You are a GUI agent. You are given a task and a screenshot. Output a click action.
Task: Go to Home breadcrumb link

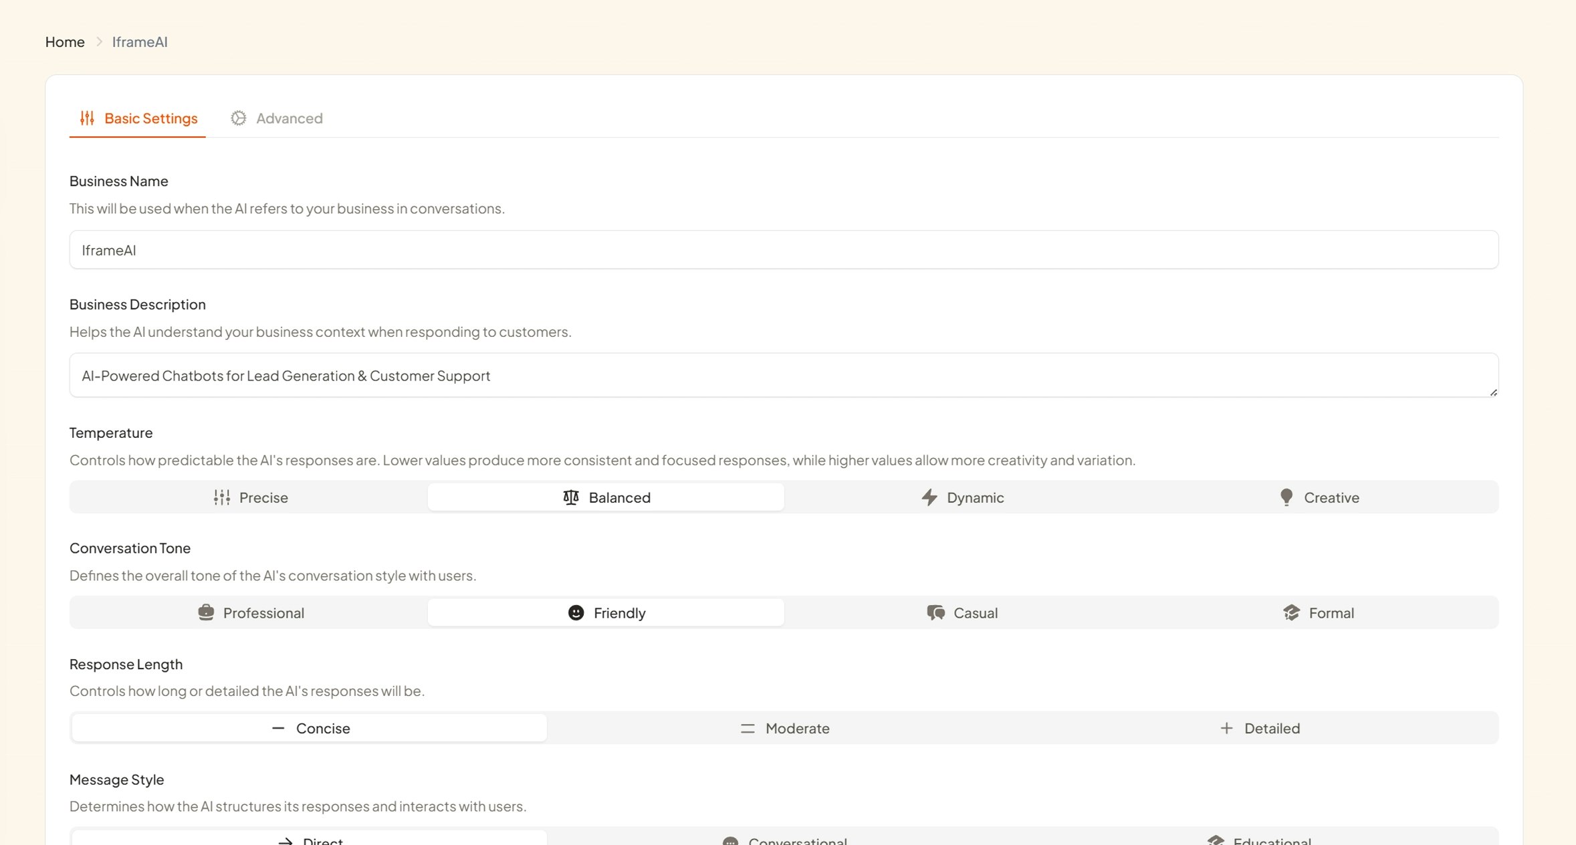click(65, 41)
